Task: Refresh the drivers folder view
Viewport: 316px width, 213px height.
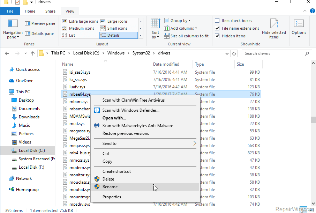Action: tap(234, 53)
